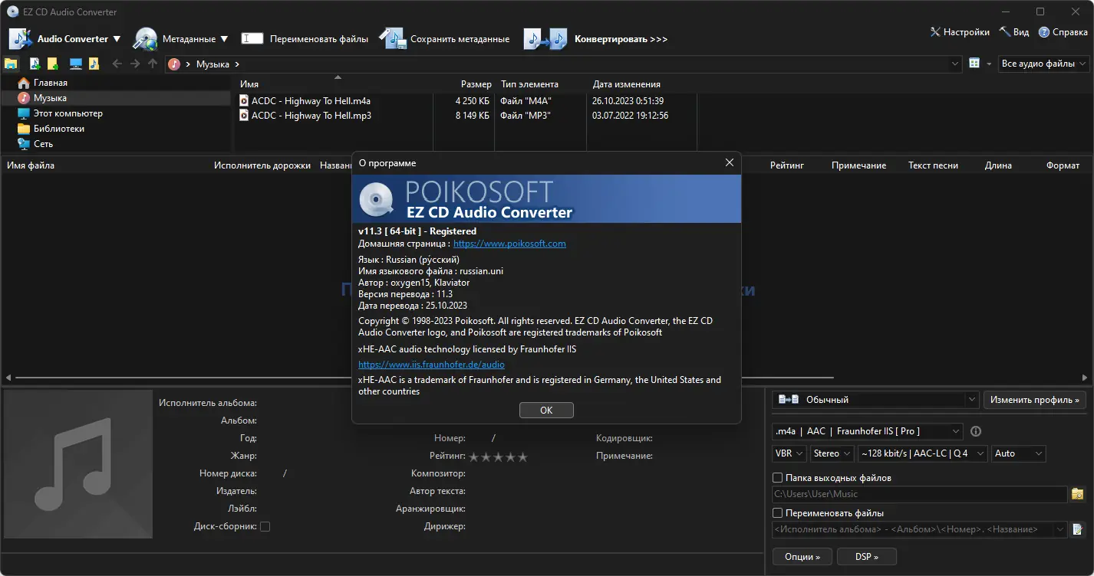
Task: Go back with the left arrow
Action: [117, 64]
